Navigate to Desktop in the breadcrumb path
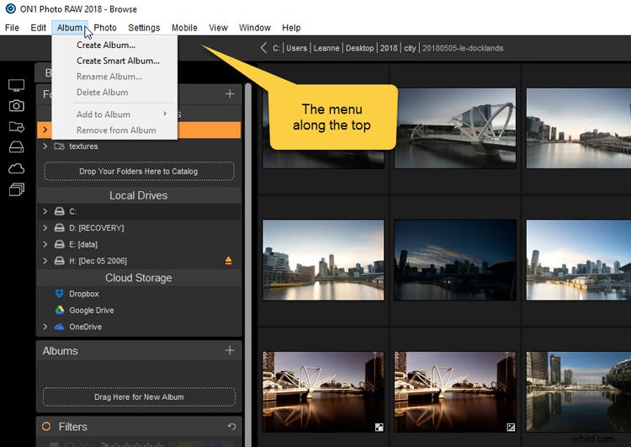Image resolution: width=631 pixels, height=447 pixels. pos(360,48)
